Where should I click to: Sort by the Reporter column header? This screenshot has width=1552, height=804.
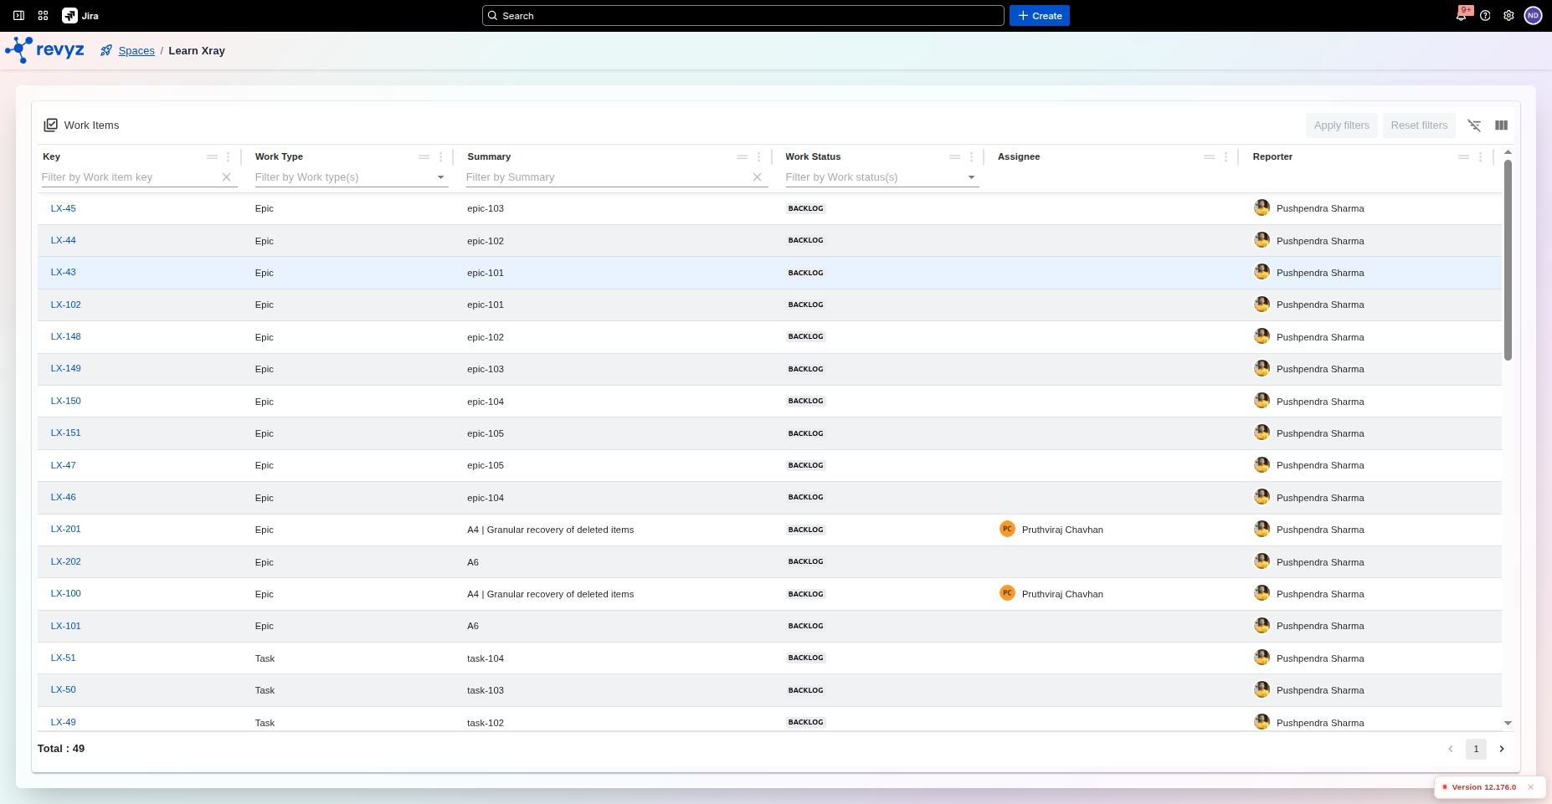(1272, 157)
